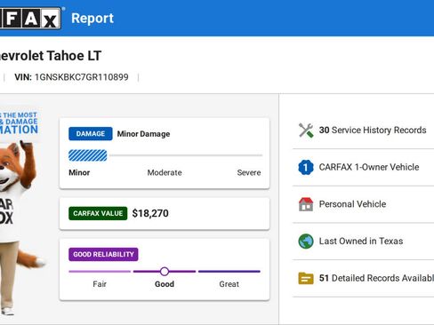The image size is (434, 325).
Task: Click the CARFAX logo in the header
Action: click(x=30, y=19)
